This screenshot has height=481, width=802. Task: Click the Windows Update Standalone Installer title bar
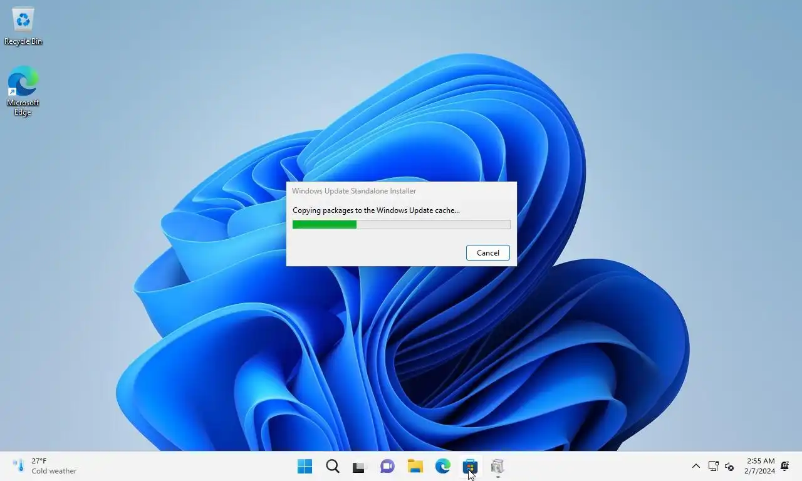pos(401,191)
